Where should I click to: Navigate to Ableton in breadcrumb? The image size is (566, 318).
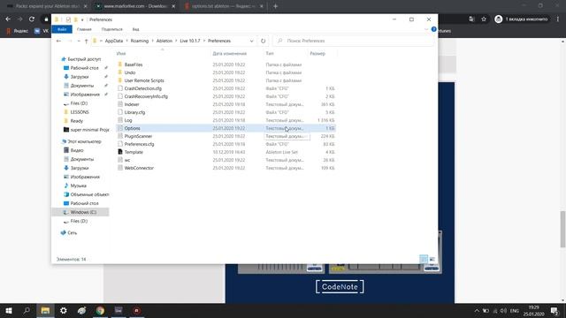[164, 42]
